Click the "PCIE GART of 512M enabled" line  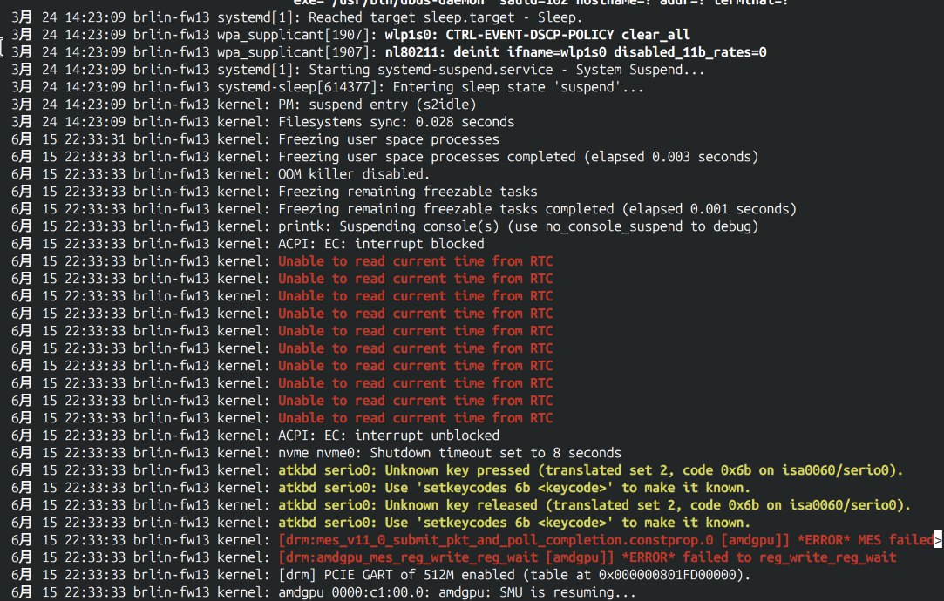tap(513, 575)
